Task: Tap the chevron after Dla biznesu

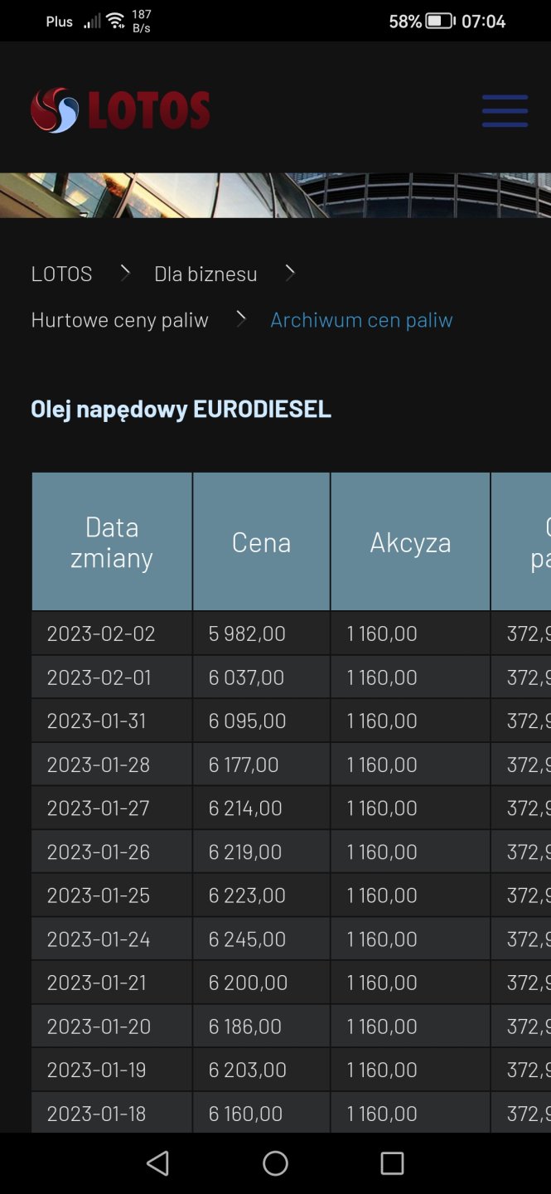Action: coord(290,273)
